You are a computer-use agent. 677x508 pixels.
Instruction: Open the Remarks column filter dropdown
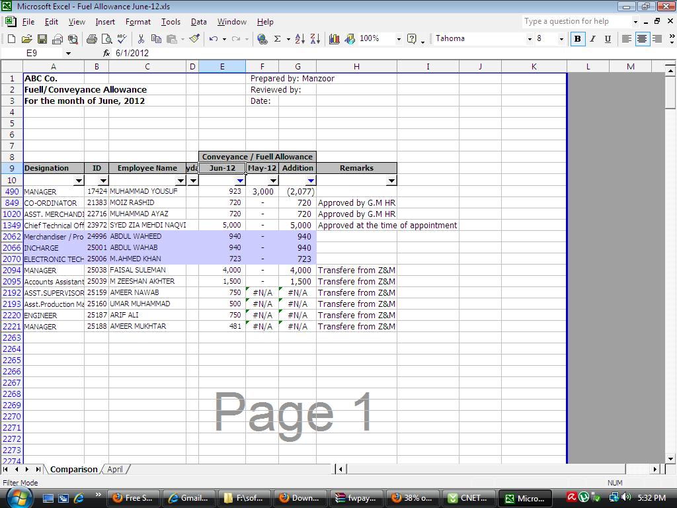click(391, 181)
